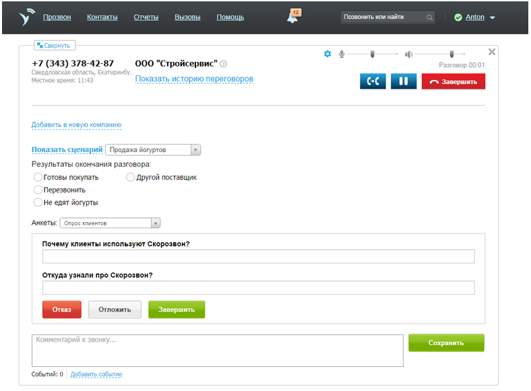
Task: Pause the call with the hold button
Action: (404, 81)
